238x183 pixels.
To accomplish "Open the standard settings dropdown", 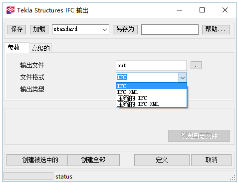I will 80,29.
